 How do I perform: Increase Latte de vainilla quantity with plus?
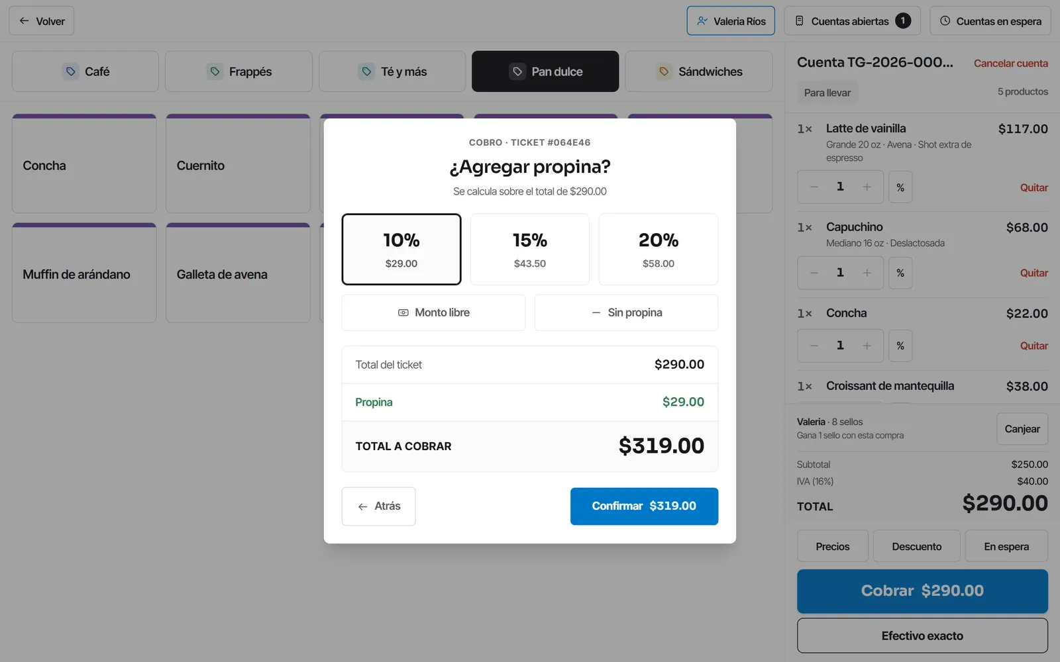point(867,187)
